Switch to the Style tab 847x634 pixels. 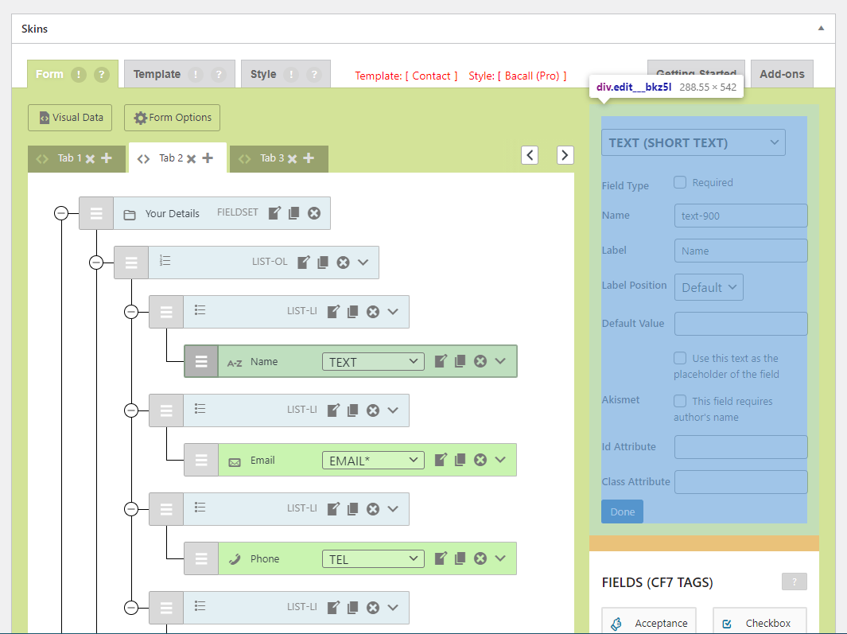click(x=263, y=74)
